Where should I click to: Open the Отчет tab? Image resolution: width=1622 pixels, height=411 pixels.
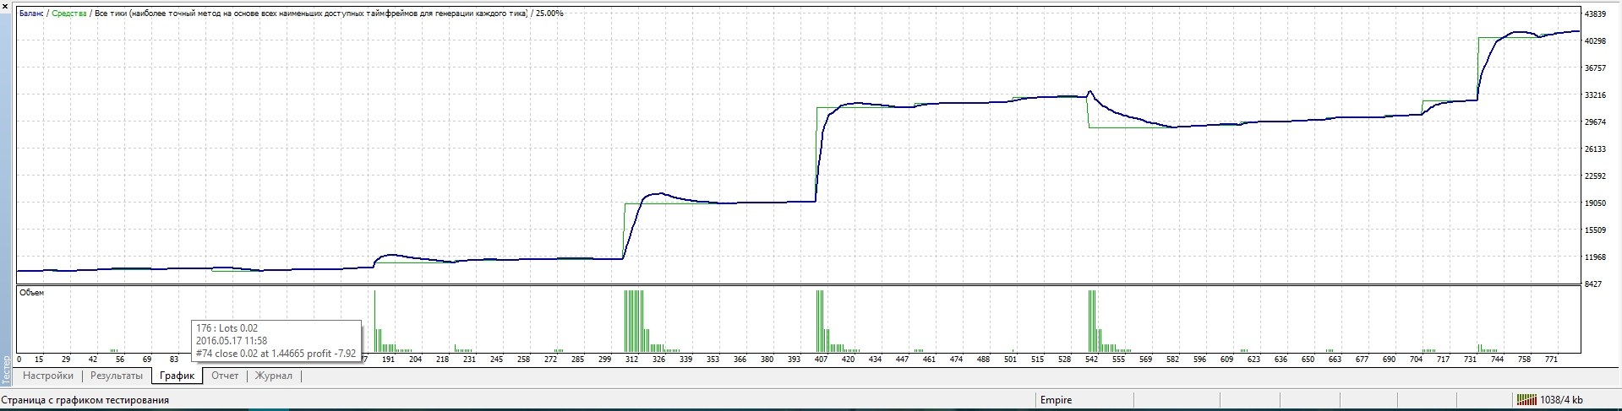225,376
